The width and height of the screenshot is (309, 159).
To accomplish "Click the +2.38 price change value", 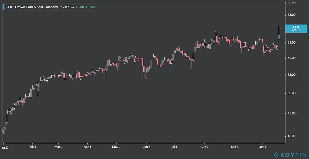I will point(79,7).
